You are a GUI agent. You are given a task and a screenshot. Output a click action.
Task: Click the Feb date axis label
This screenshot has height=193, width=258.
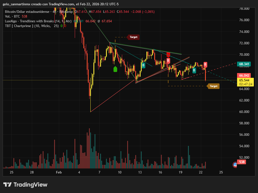point(59,172)
